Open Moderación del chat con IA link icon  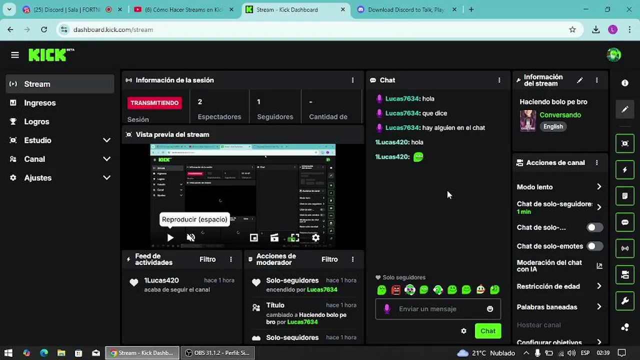pyautogui.click(x=599, y=266)
